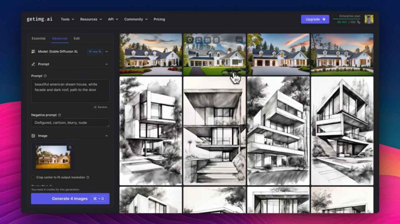Click the help icon next to Prompt label
400x224 pixels.
tap(45, 76)
